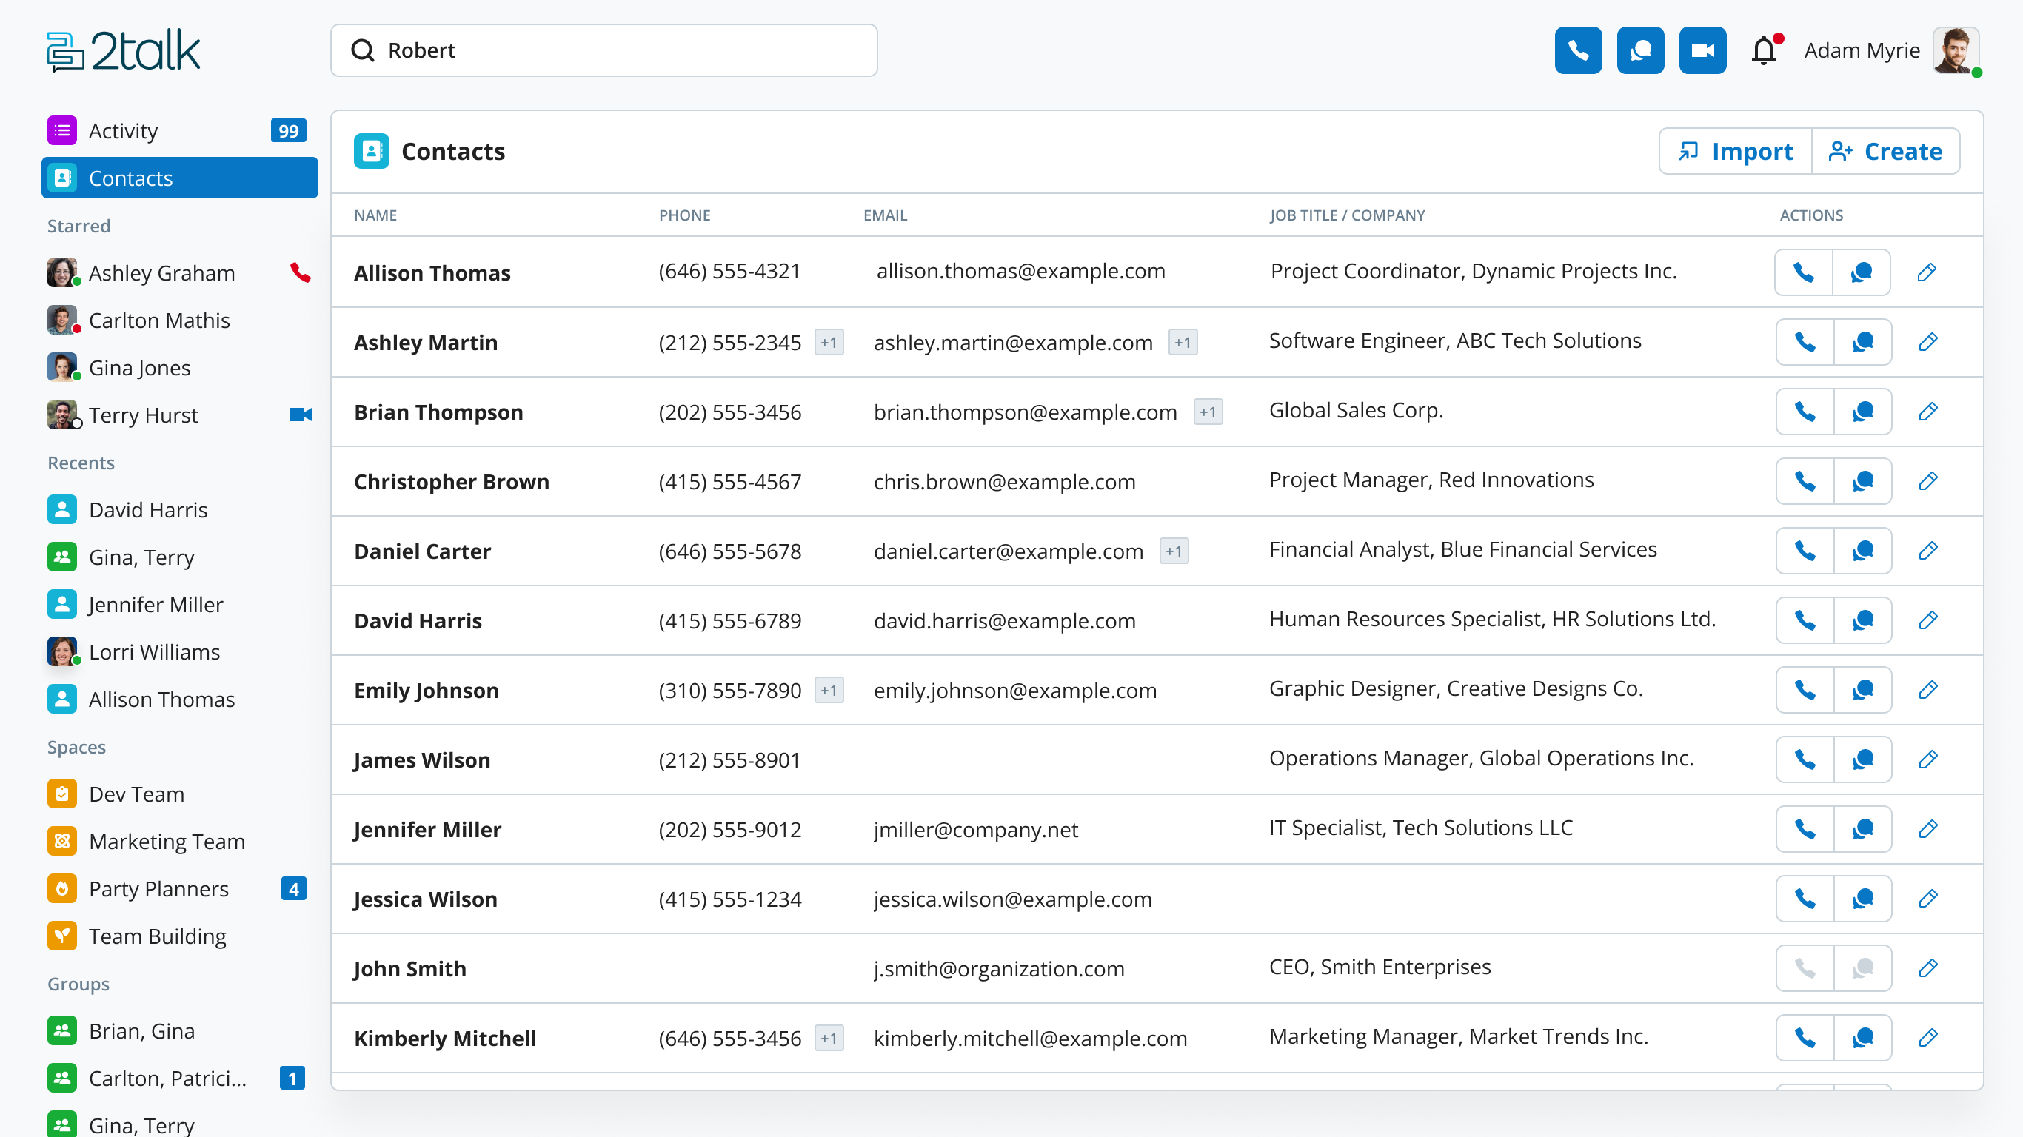Message Daniel Carter
Image resolution: width=2023 pixels, height=1137 pixels.
1862,551
